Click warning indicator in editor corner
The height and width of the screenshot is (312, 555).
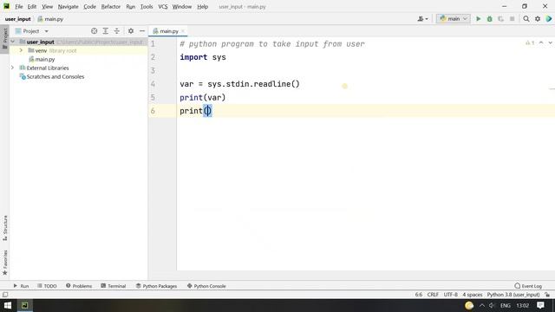530,42
